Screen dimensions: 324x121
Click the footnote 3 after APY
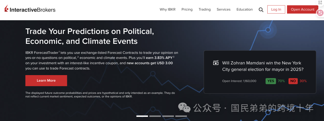[x=174, y=57]
